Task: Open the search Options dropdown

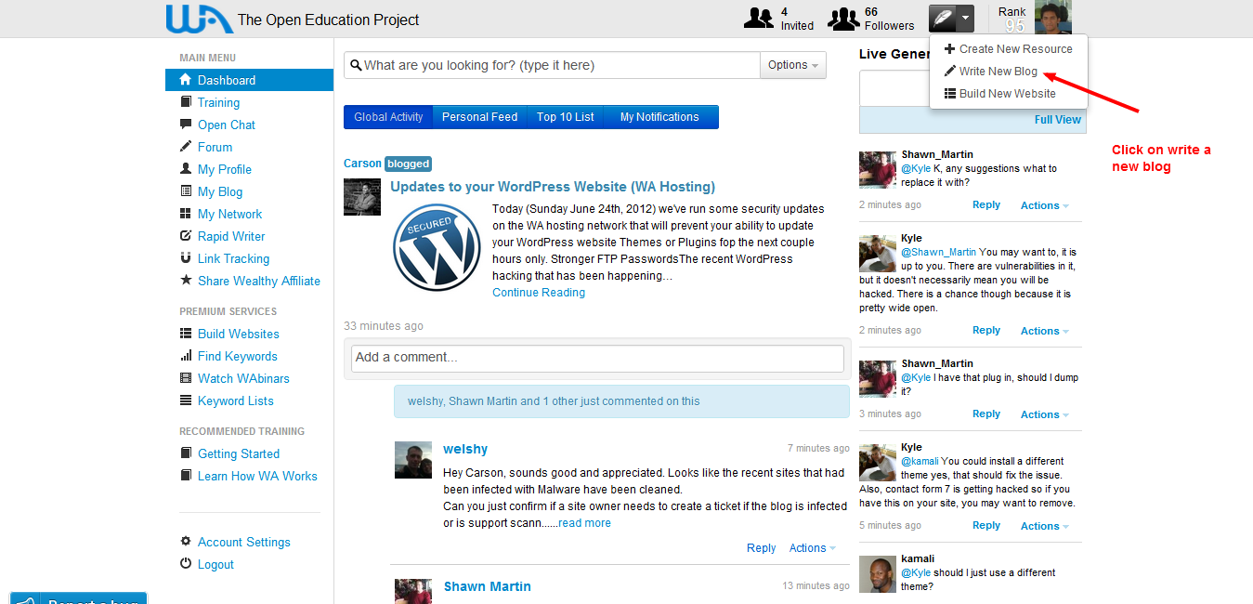Action: click(793, 65)
